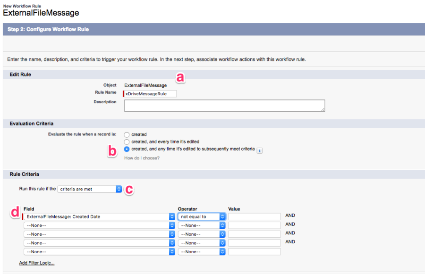Choose "created, and every time it's edited" option

127,141
